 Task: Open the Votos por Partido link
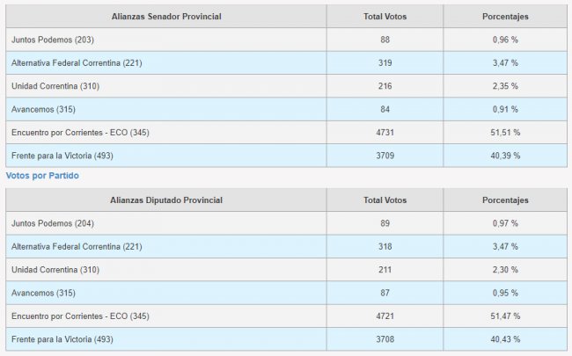pyautogui.click(x=42, y=176)
